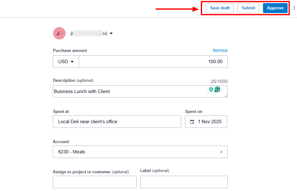The image size is (297, 191).
Task: Click the Purchase amount field showing 100.00
Action: pyautogui.click(x=153, y=62)
